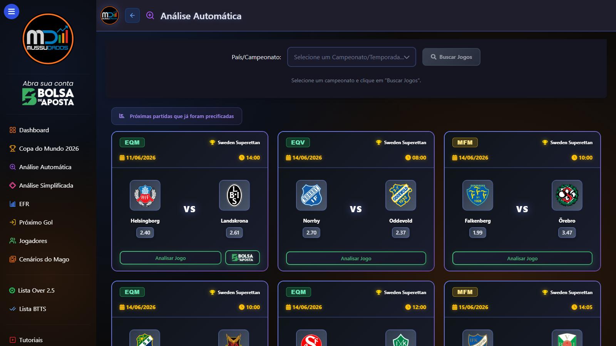Click trophy icon on Norrby card
Image resolution: width=616 pixels, height=346 pixels.
point(378,143)
